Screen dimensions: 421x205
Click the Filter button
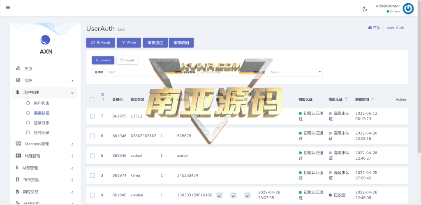[x=129, y=43]
